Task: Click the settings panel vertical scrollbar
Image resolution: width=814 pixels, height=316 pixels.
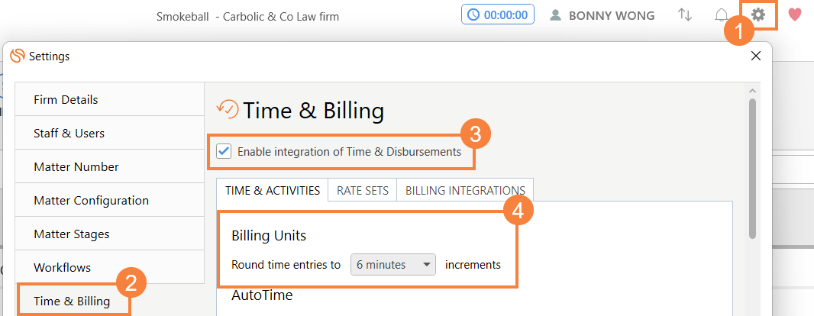Action: 753,169
